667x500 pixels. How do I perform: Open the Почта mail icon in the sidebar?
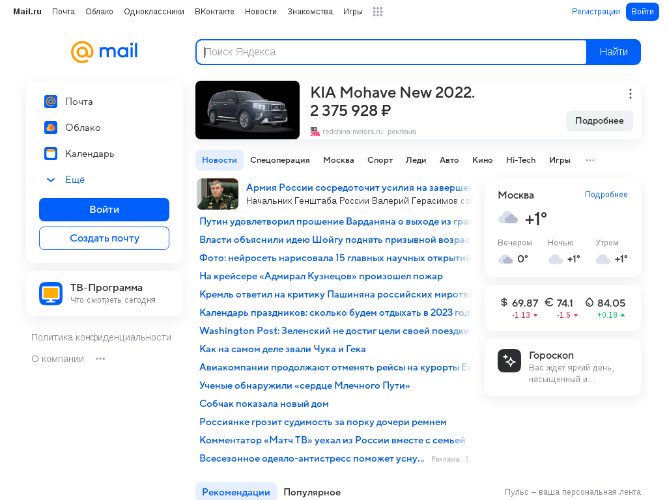pyautogui.click(x=51, y=102)
